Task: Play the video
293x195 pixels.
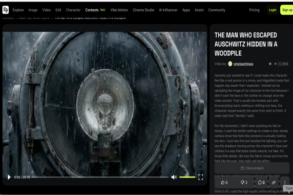Action: [x=8, y=177]
